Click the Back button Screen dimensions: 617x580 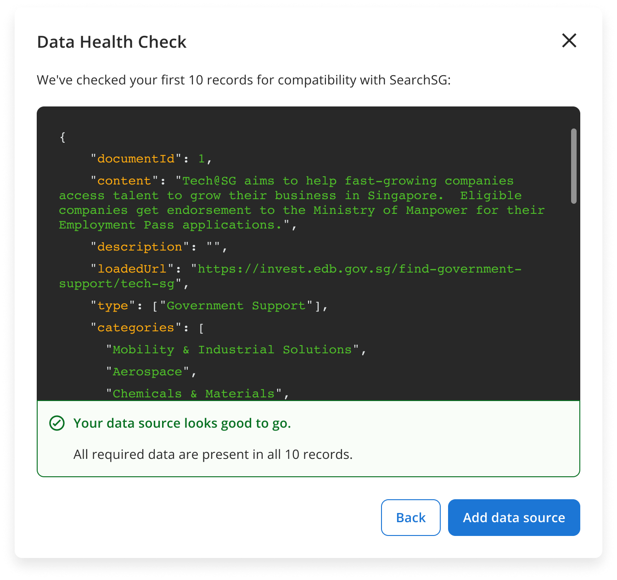[410, 518]
